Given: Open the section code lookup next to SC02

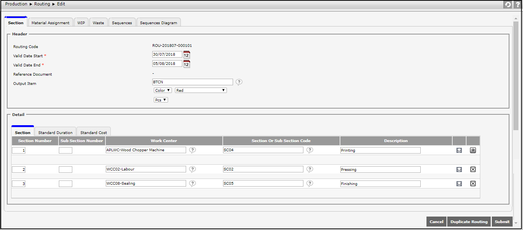Looking at the screenshot, I should pos(310,169).
